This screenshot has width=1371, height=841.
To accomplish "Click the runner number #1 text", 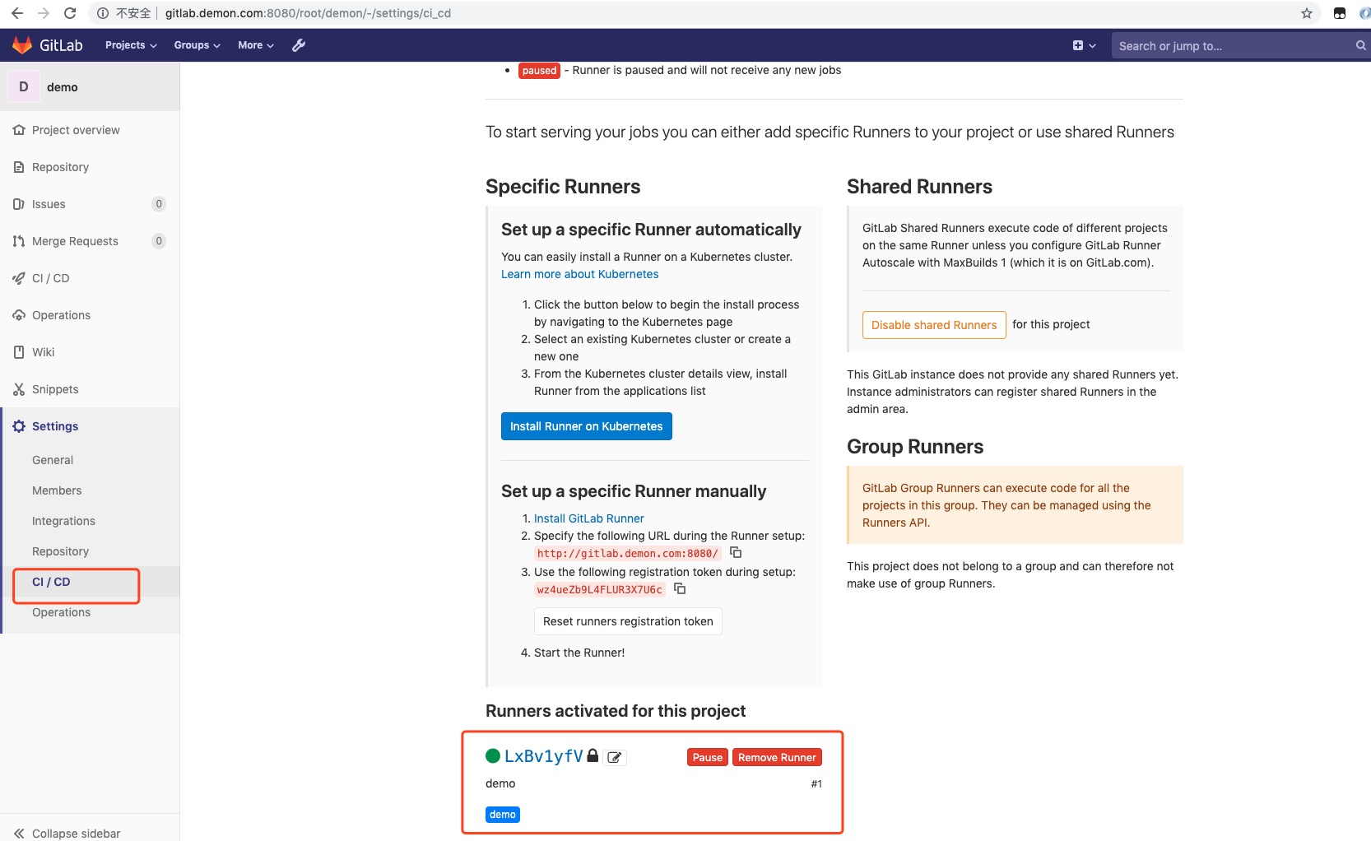I will 816,783.
